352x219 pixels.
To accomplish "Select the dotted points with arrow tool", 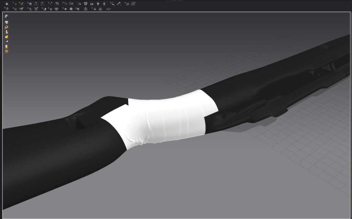I will (x=65, y=4).
